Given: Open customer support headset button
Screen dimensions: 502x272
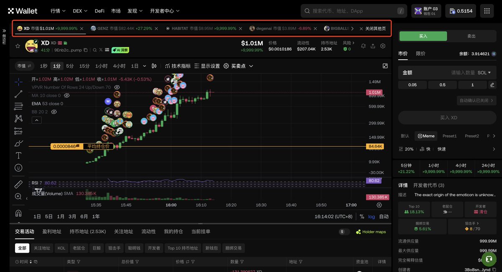Looking at the screenshot, I should tap(489, 259).
